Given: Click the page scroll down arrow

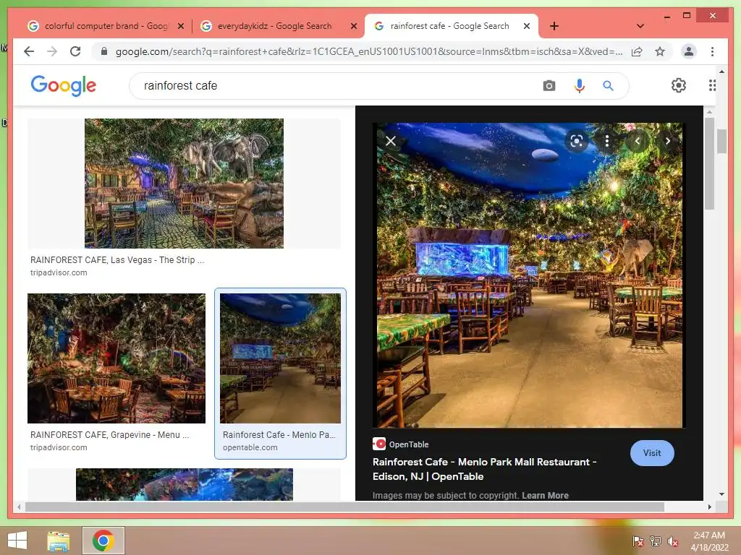Looking at the screenshot, I should [x=721, y=494].
